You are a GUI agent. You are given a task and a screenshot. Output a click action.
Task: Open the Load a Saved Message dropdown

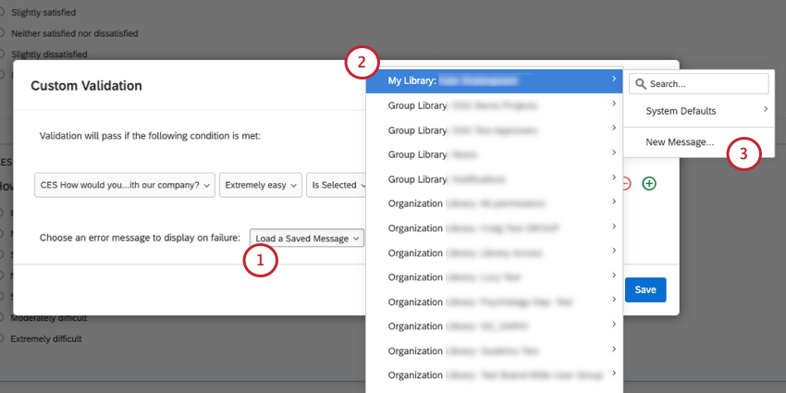pyautogui.click(x=307, y=239)
